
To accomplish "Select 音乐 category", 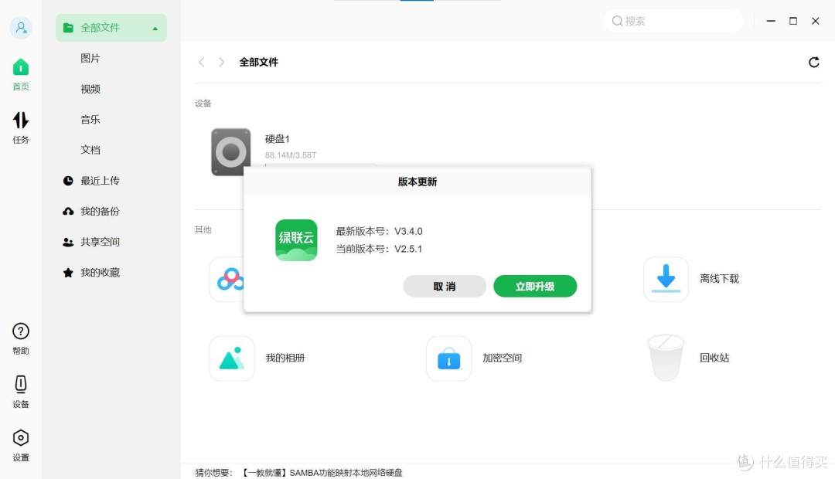I will (x=90, y=119).
